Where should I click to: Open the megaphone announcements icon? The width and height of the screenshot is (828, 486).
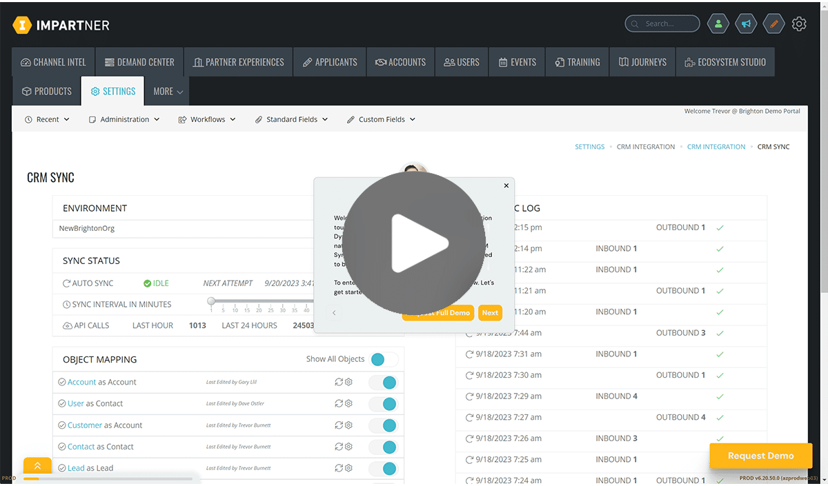[x=746, y=23]
